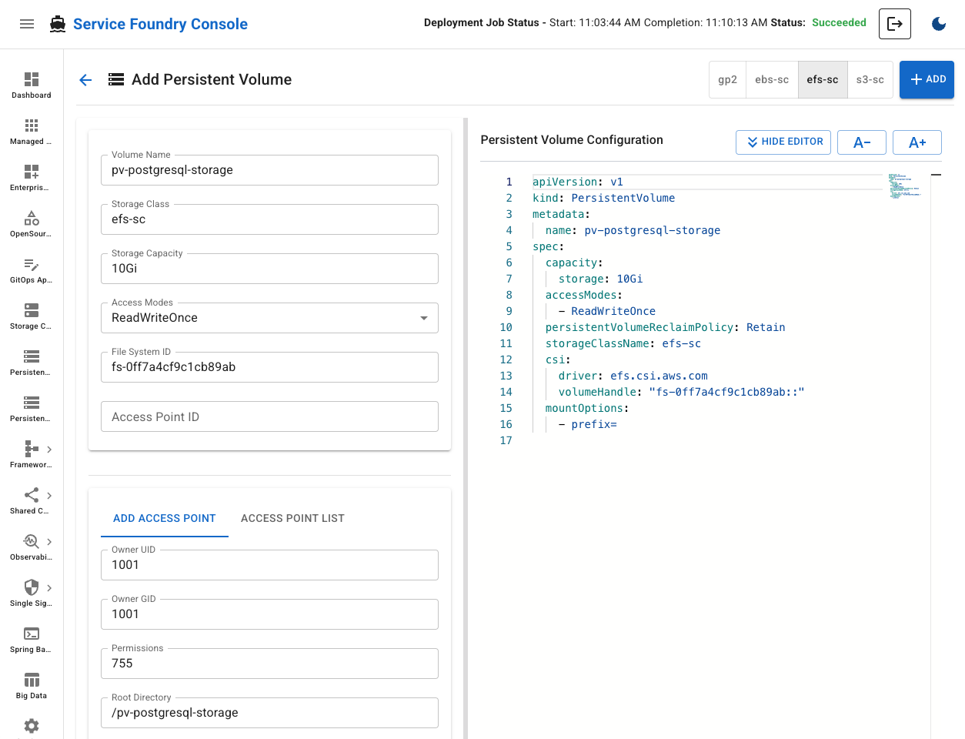
Task: Click the logout icon in header
Action: click(x=894, y=24)
